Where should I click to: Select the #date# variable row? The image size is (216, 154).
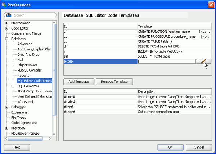pos(138,102)
